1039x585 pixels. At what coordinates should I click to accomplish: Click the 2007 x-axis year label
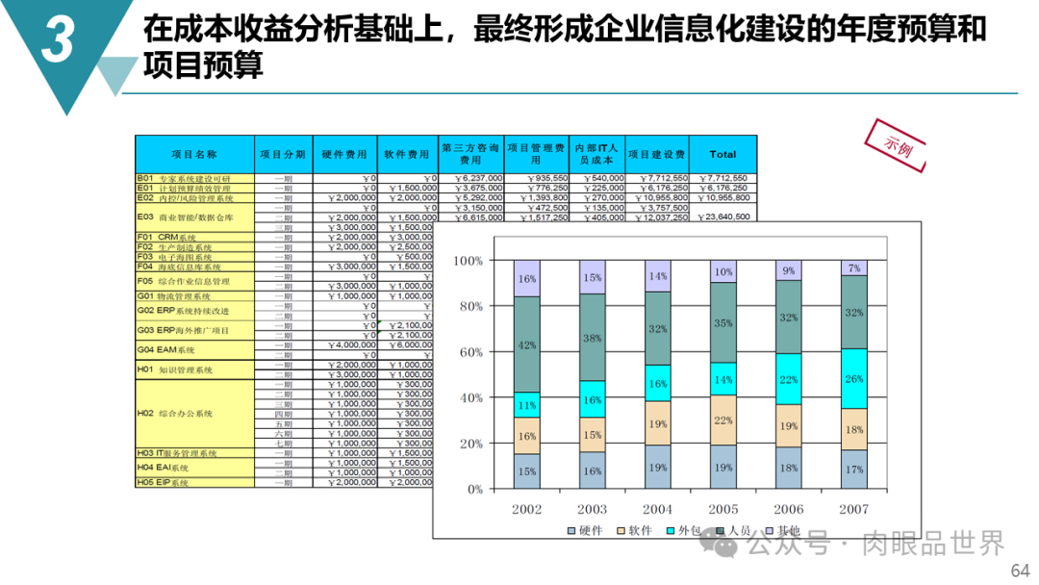point(853,510)
